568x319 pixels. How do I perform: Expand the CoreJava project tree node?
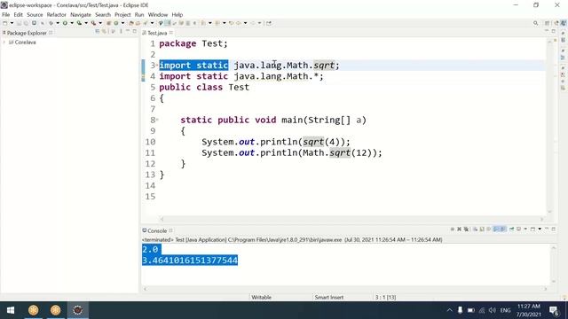tap(4, 43)
